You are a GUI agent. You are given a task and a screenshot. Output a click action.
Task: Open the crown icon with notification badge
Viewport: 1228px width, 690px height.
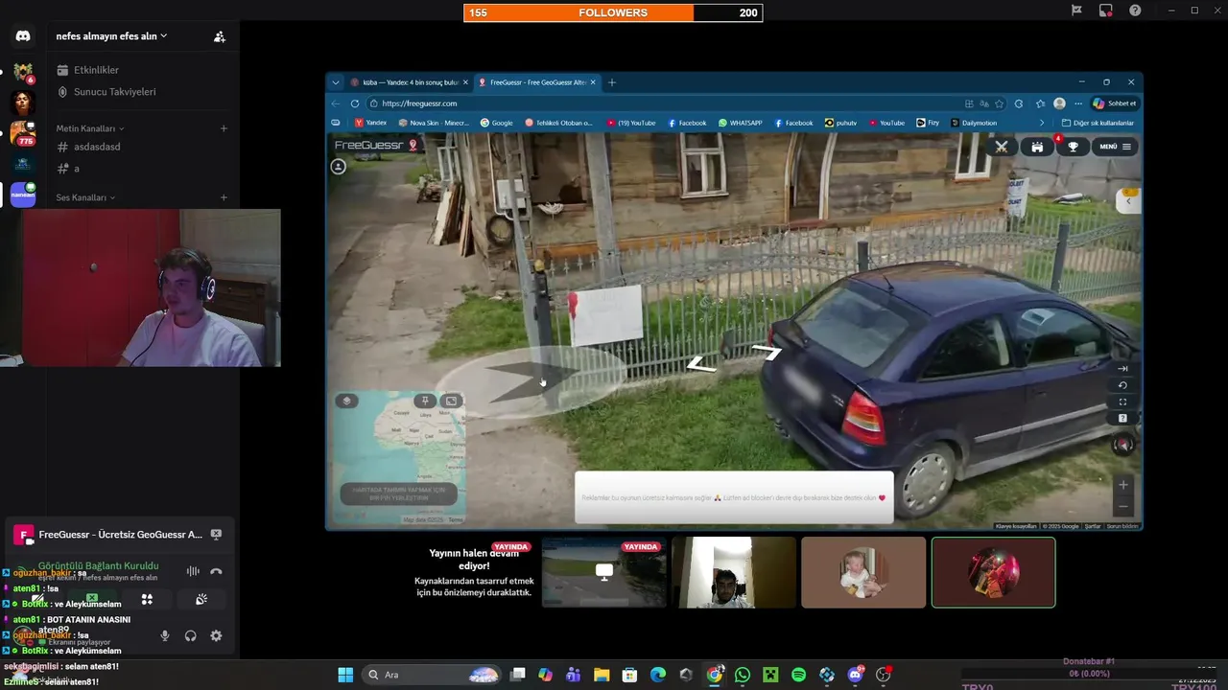point(1037,147)
